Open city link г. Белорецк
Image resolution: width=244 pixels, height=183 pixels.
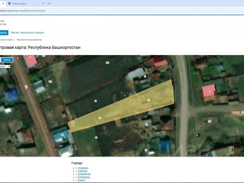tap(83, 177)
